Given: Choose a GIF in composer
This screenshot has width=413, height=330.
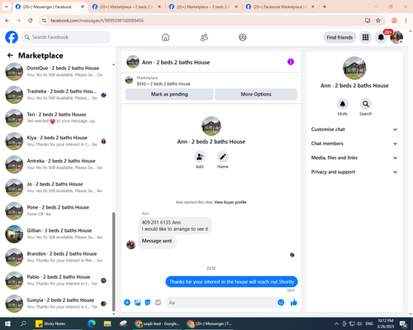Looking at the screenshot, I should coord(158,303).
